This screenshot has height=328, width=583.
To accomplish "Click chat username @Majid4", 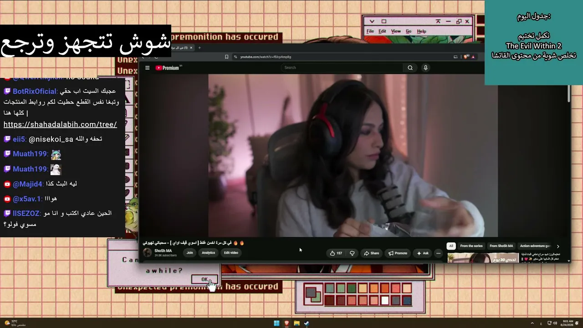I will (28, 184).
